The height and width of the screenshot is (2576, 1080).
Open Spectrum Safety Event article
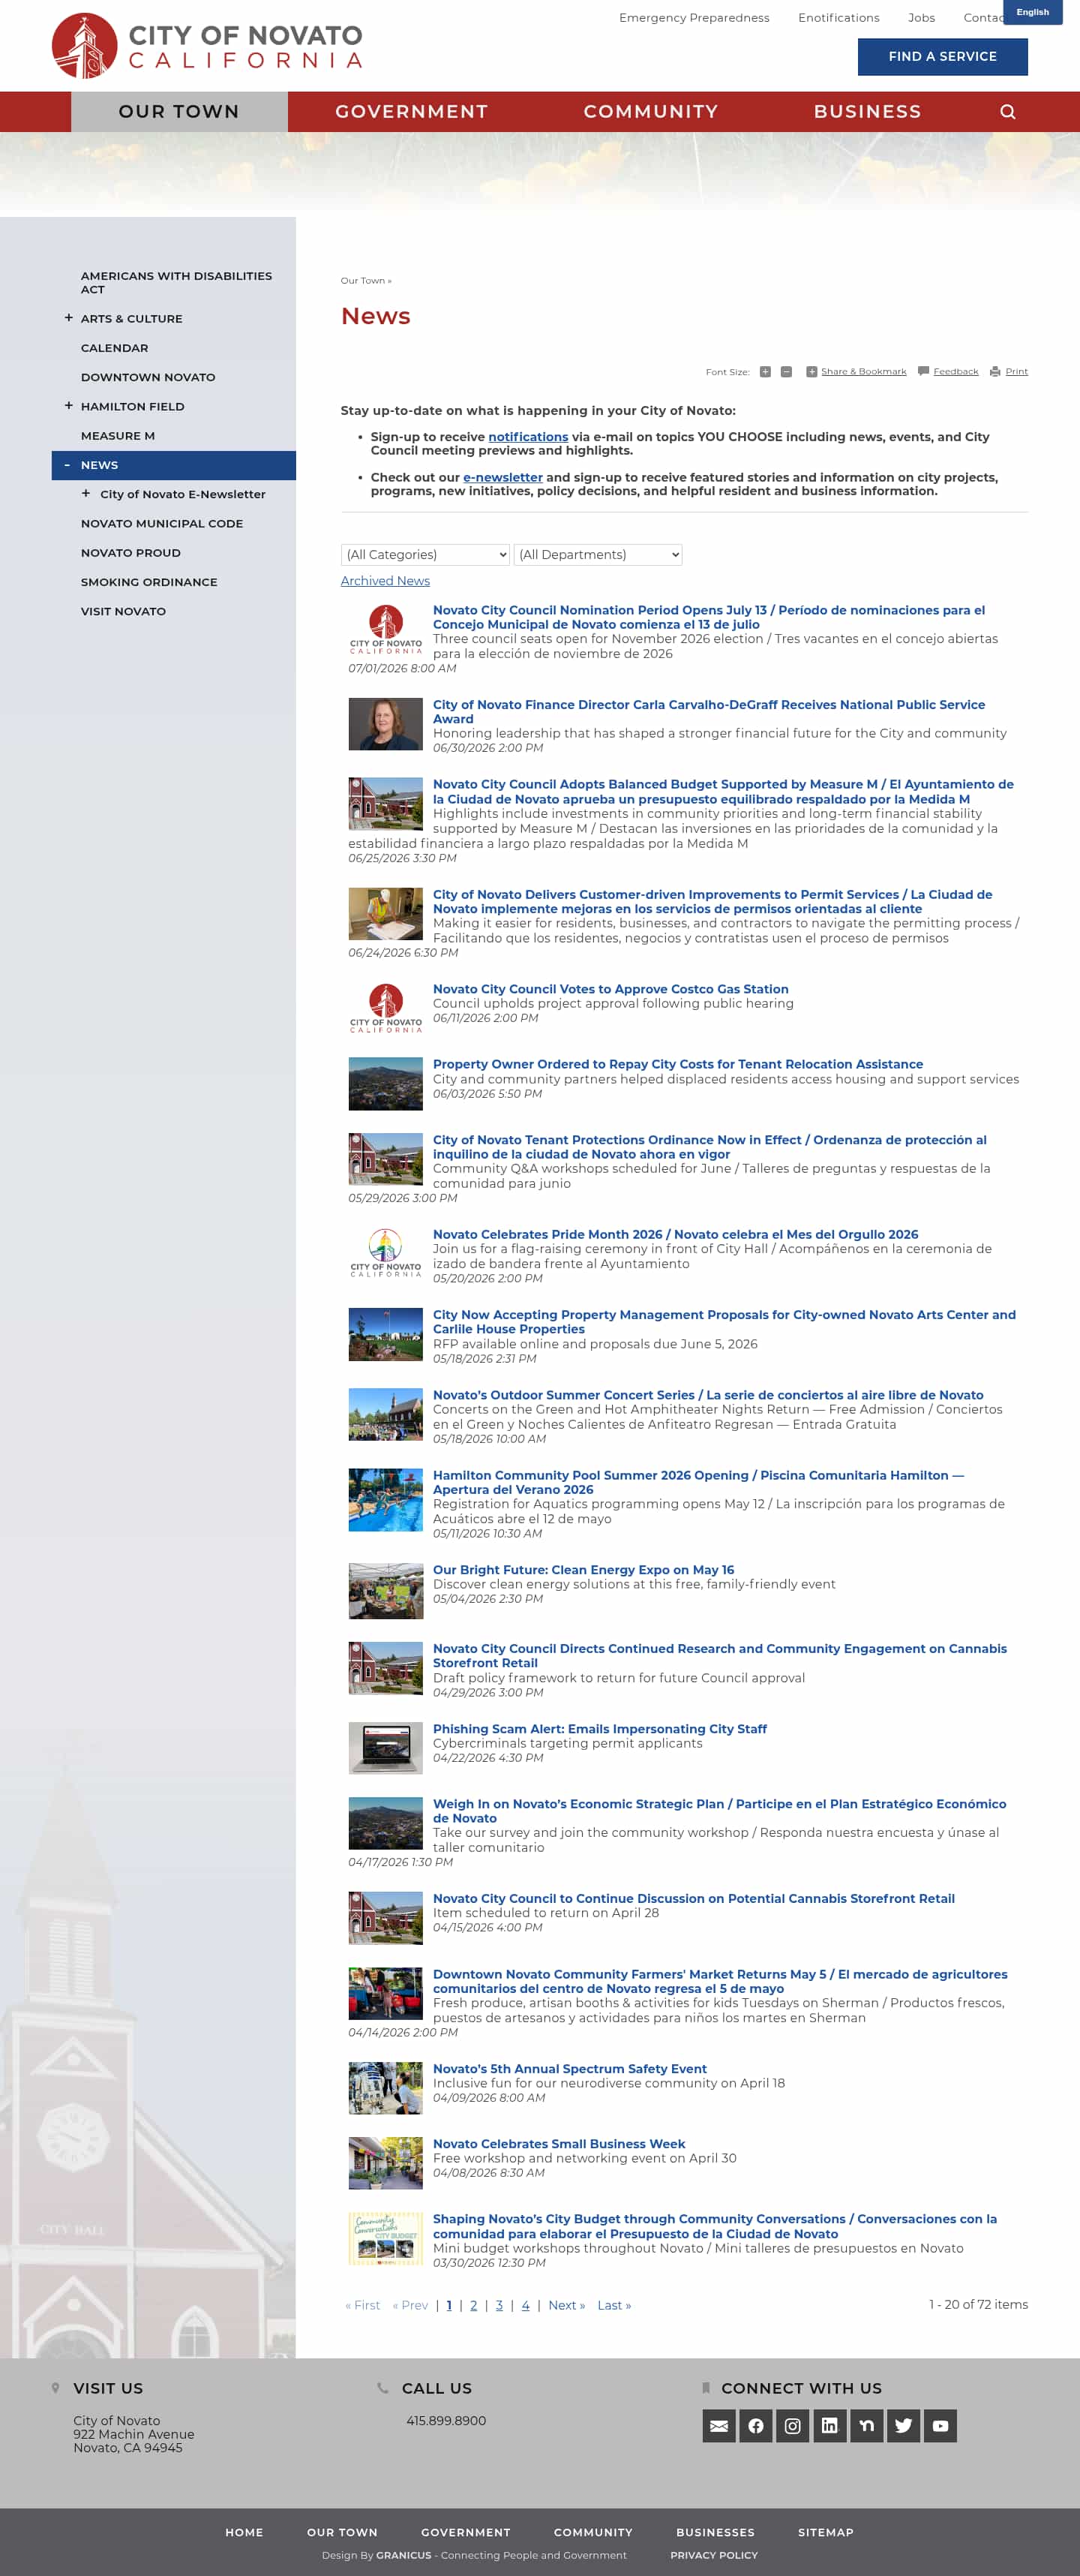click(569, 2069)
